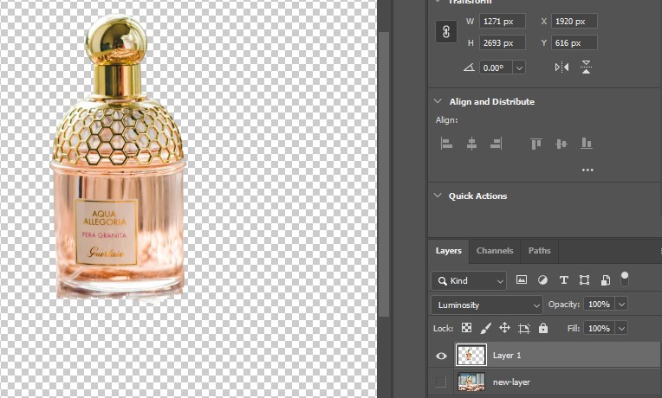Lock layer position
Viewport: 662px width, 398px height.
click(504, 328)
